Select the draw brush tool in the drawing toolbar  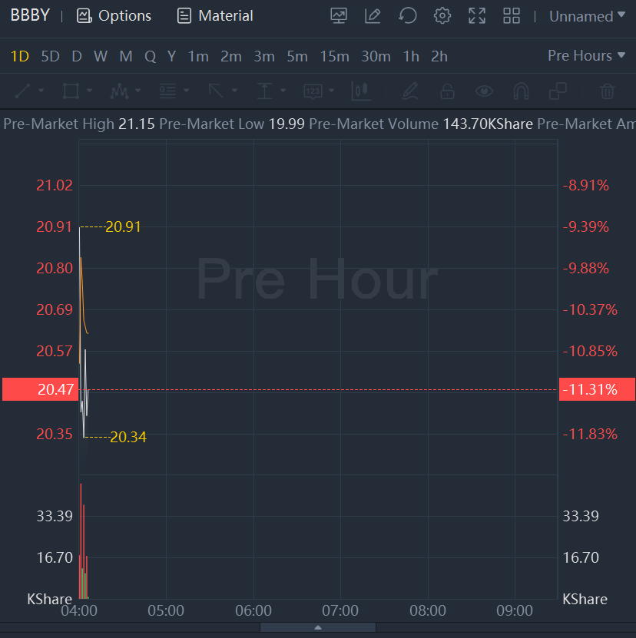(x=410, y=91)
